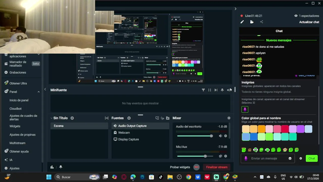
Task: Skip to the next Minifuente alert
Action: pyautogui.click(x=216, y=90)
